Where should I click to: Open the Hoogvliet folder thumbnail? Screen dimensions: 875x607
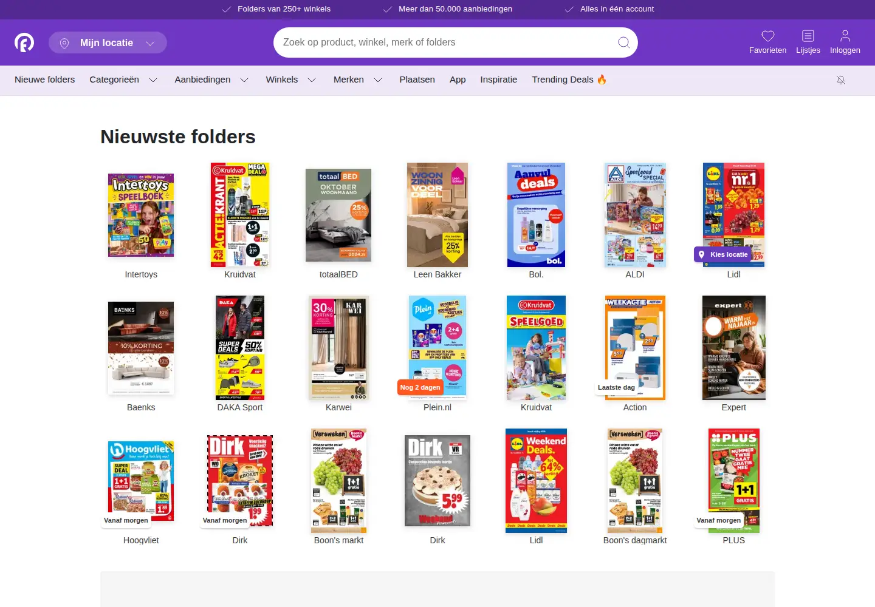click(141, 481)
